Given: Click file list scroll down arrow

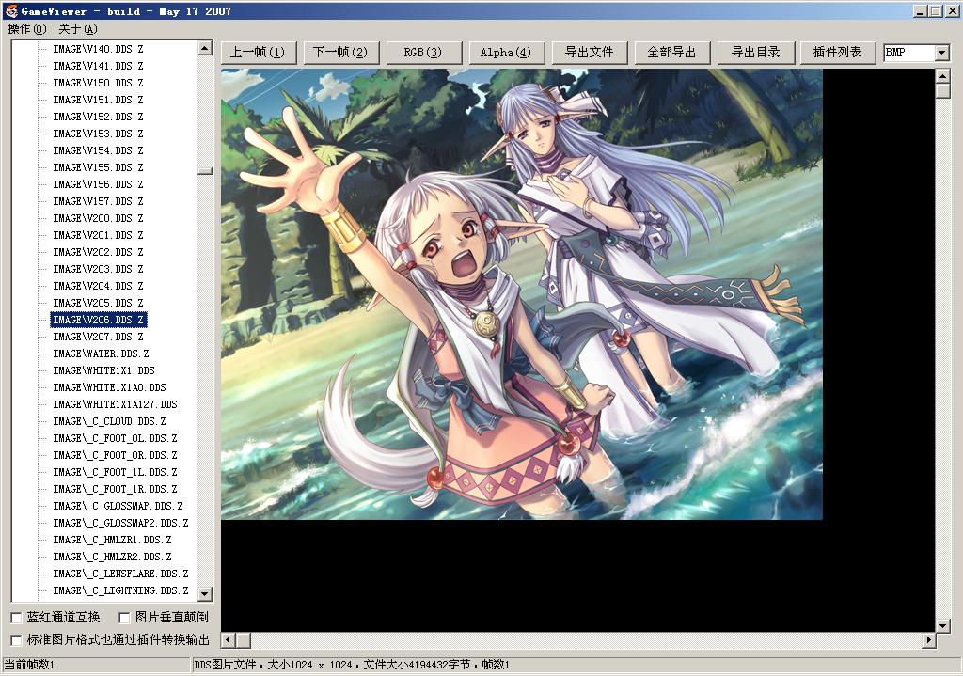Looking at the screenshot, I should pos(205,593).
